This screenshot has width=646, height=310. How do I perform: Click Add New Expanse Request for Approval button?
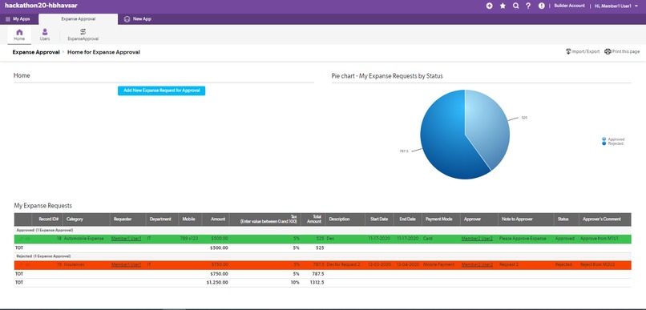(x=162, y=91)
